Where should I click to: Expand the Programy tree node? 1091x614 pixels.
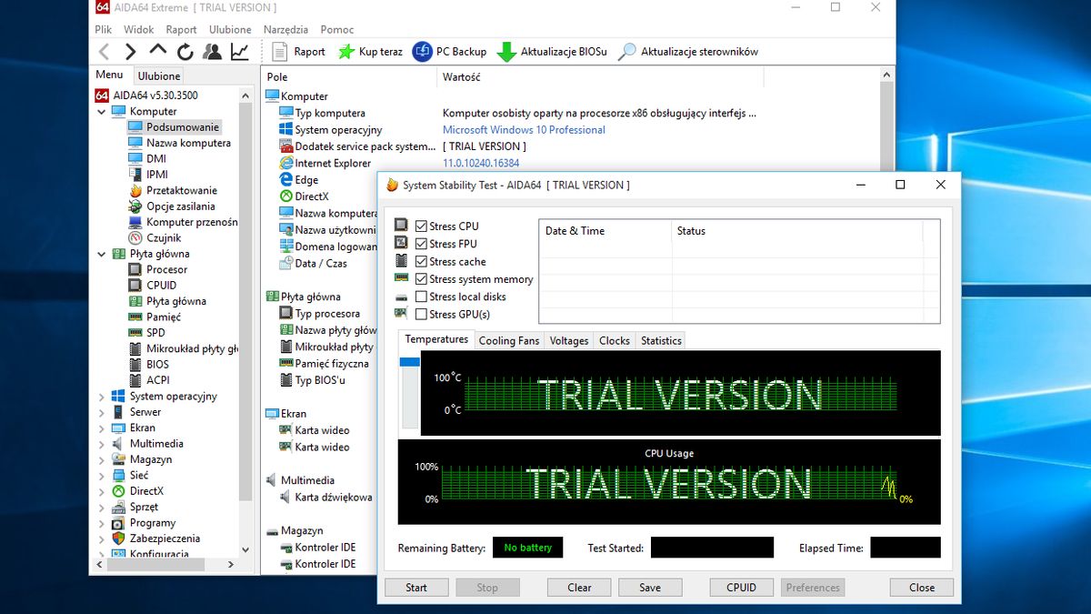[x=102, y=523]
